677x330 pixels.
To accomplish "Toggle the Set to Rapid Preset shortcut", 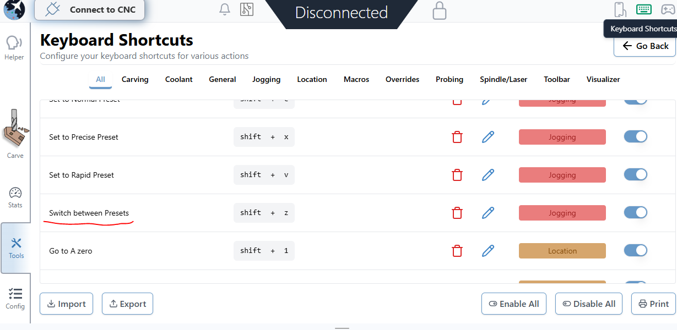I will point(635,175).
